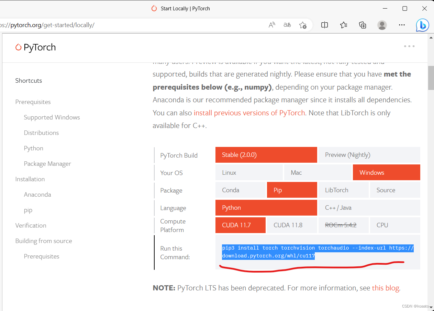Open Edge Settings and more menu
This screenshot has width=434, height=311.
click(402, 25)
